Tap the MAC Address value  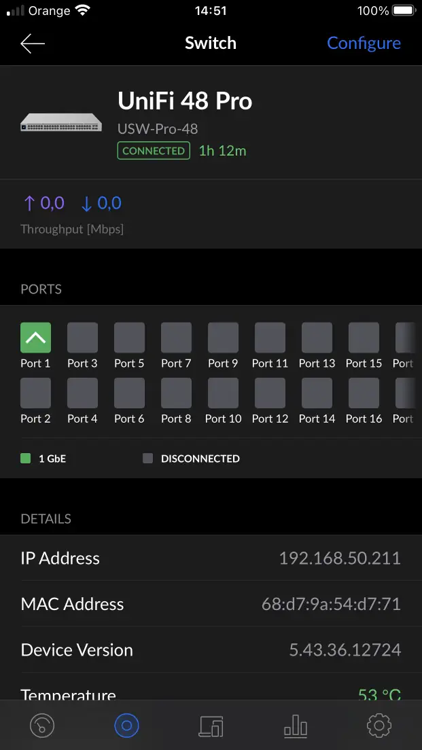tap(331, 604)
